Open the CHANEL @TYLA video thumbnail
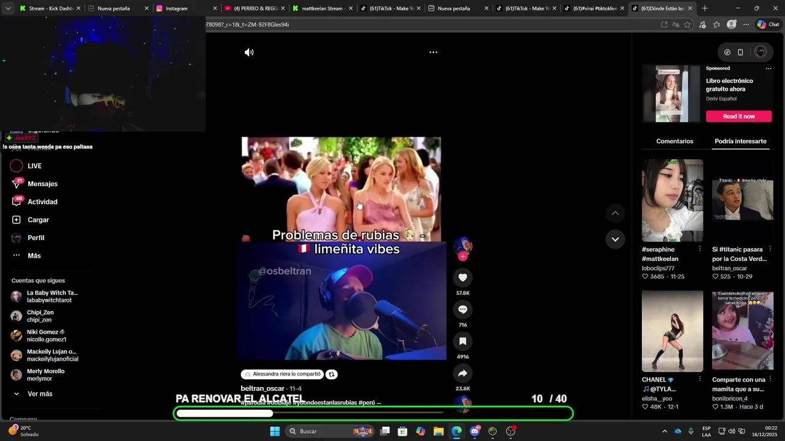785x441 pixels. click(672, 331)
